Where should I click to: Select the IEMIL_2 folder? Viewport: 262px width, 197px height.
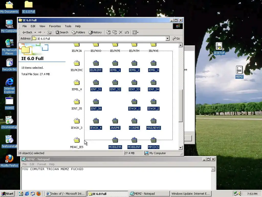pos(134,66)
